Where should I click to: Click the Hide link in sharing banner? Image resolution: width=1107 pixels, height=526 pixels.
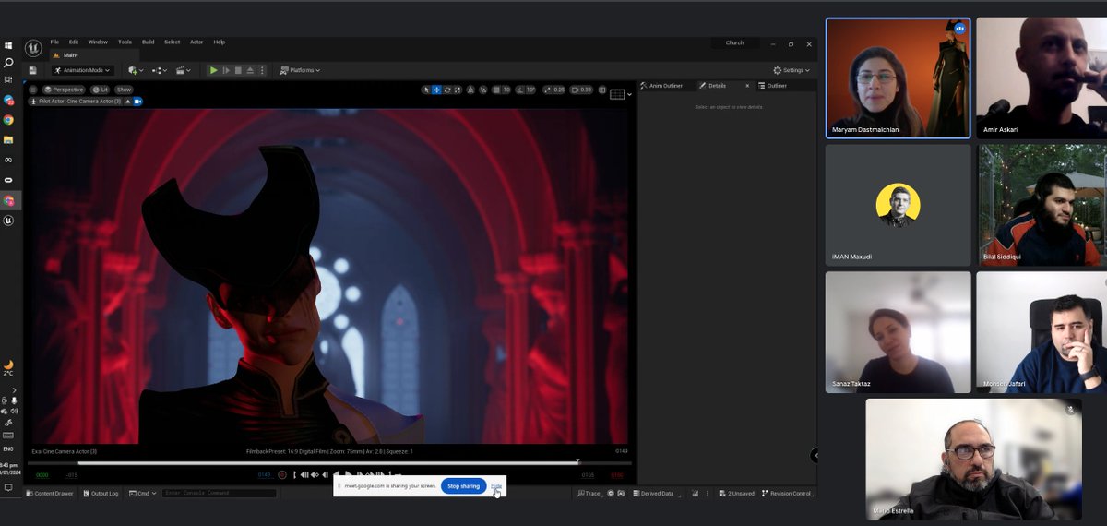click(496, 485)
